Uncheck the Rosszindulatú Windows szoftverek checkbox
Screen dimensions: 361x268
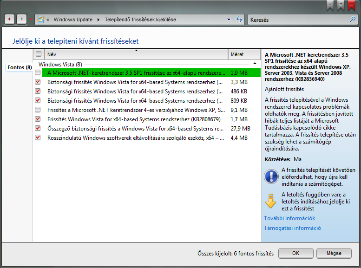pyautogui.click(x=38, y=137)
